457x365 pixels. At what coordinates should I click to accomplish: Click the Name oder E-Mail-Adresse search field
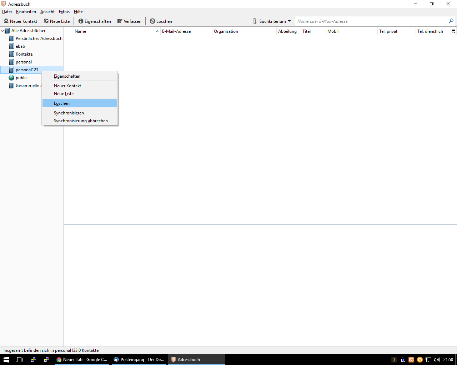(371, 21)
